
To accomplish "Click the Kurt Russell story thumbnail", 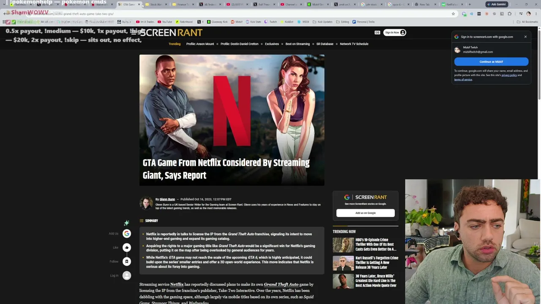I will pyautogui.click(x=343, y=263).
